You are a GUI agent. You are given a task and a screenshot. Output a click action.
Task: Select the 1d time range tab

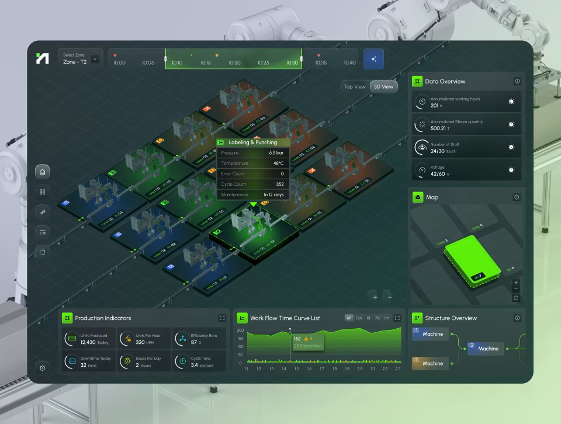click(x=368, y=318)
